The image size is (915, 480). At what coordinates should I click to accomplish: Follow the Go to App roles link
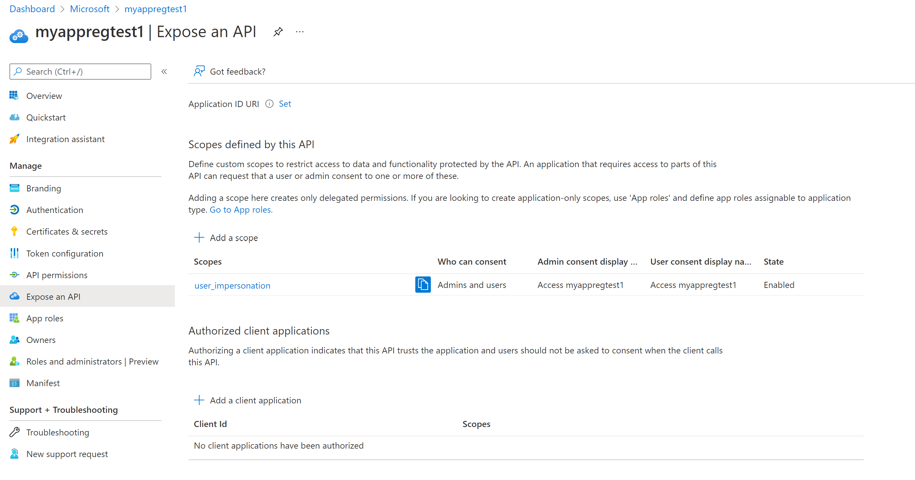[241, 210]
